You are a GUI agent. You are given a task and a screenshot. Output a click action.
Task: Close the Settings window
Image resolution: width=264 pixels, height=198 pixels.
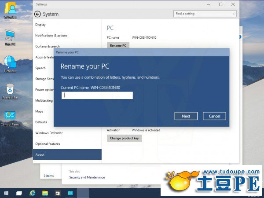coord(233,4)
